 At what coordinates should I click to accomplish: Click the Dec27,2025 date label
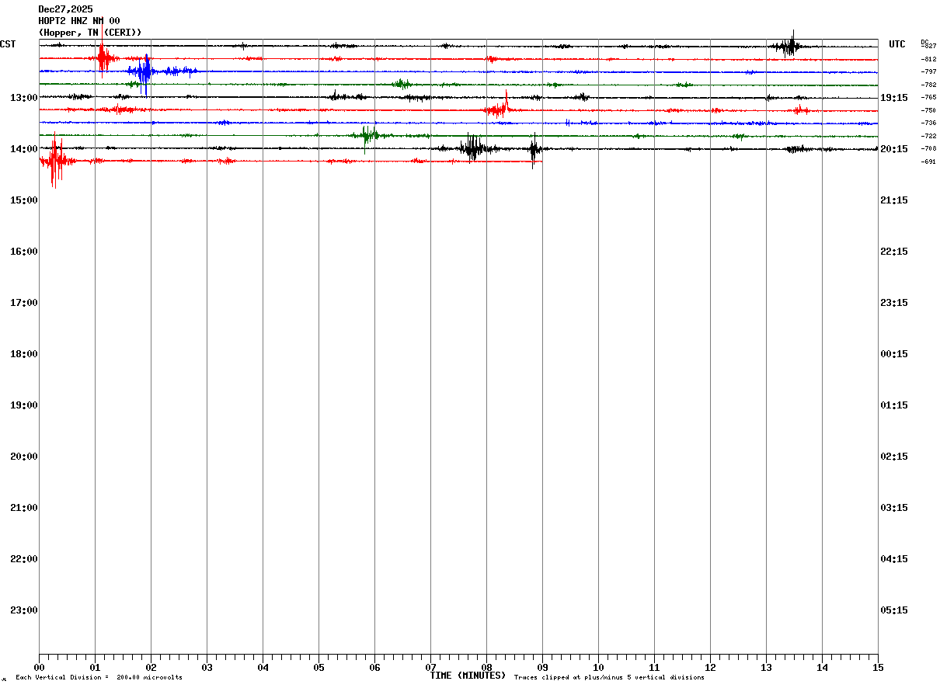coord(65,9)
